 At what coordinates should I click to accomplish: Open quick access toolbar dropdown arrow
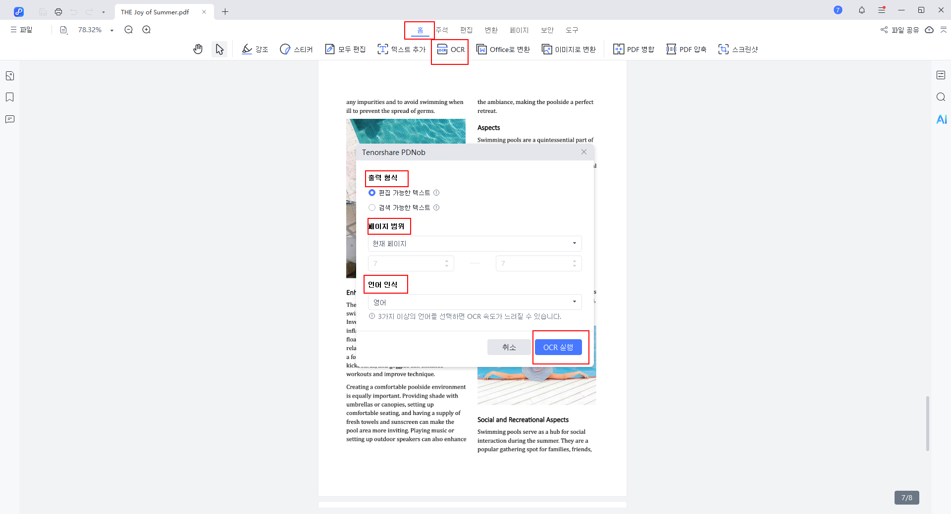104,12
